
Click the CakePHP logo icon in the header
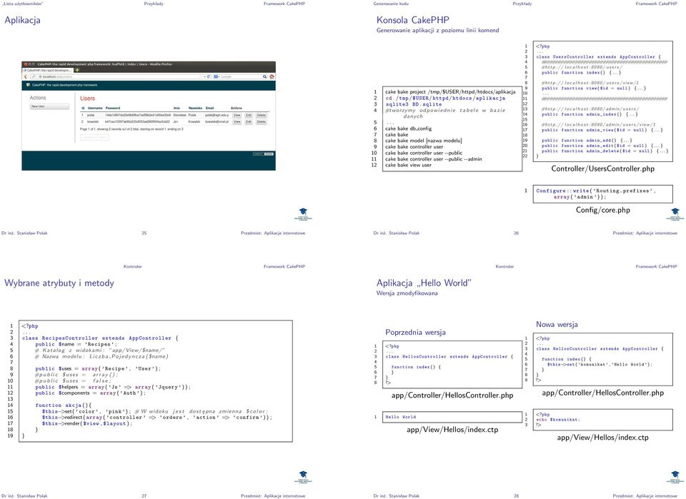[x=28, y=85]
